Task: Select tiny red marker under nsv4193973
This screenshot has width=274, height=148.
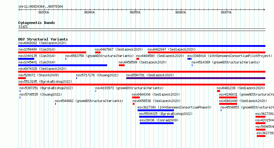Action: pyautogui.click(x=96, y=91)
